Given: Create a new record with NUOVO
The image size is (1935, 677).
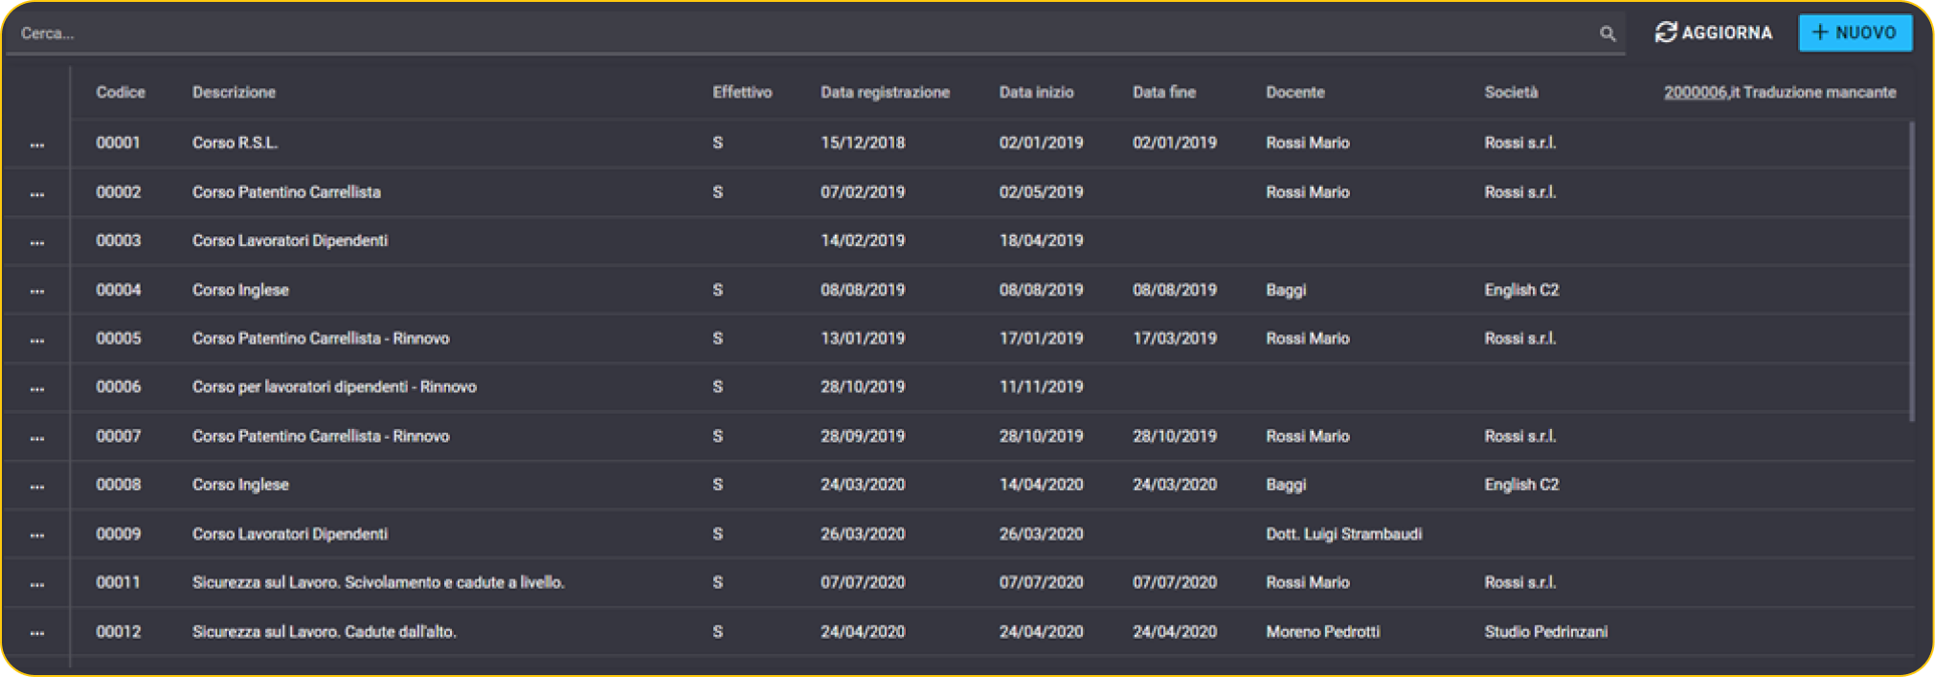Looking at the screenshot, I should [1855, 33].
